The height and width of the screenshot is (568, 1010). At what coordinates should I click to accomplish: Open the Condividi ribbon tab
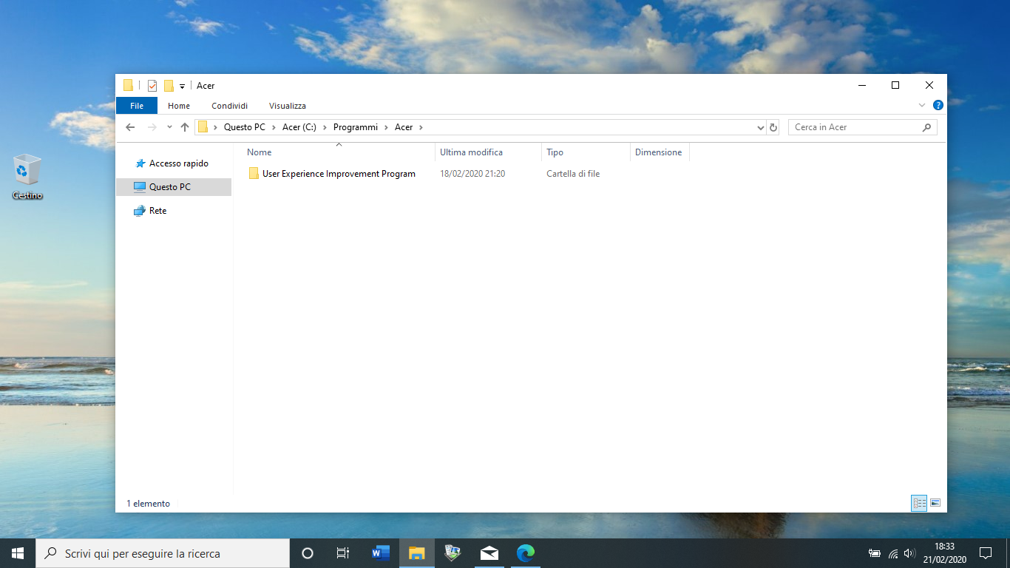coord(229,105)
